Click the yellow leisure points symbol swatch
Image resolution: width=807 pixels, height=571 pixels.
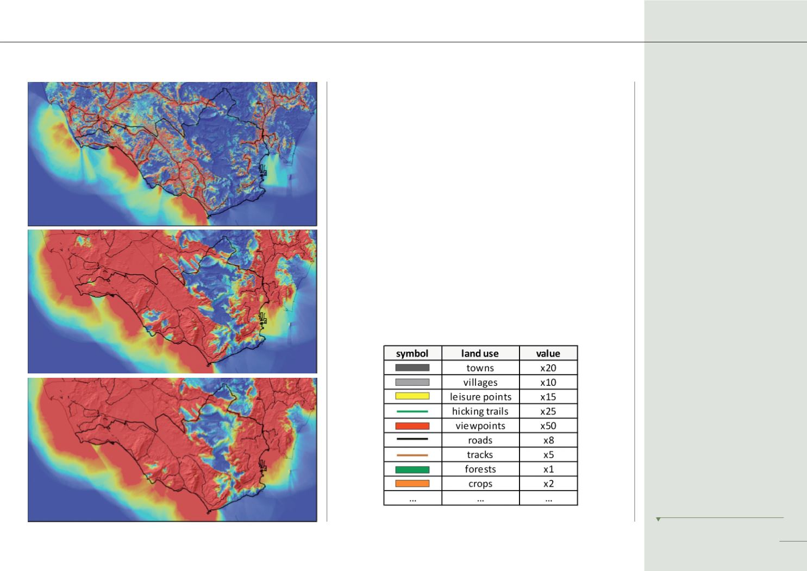pyautogui.click(x=412, y=397)
